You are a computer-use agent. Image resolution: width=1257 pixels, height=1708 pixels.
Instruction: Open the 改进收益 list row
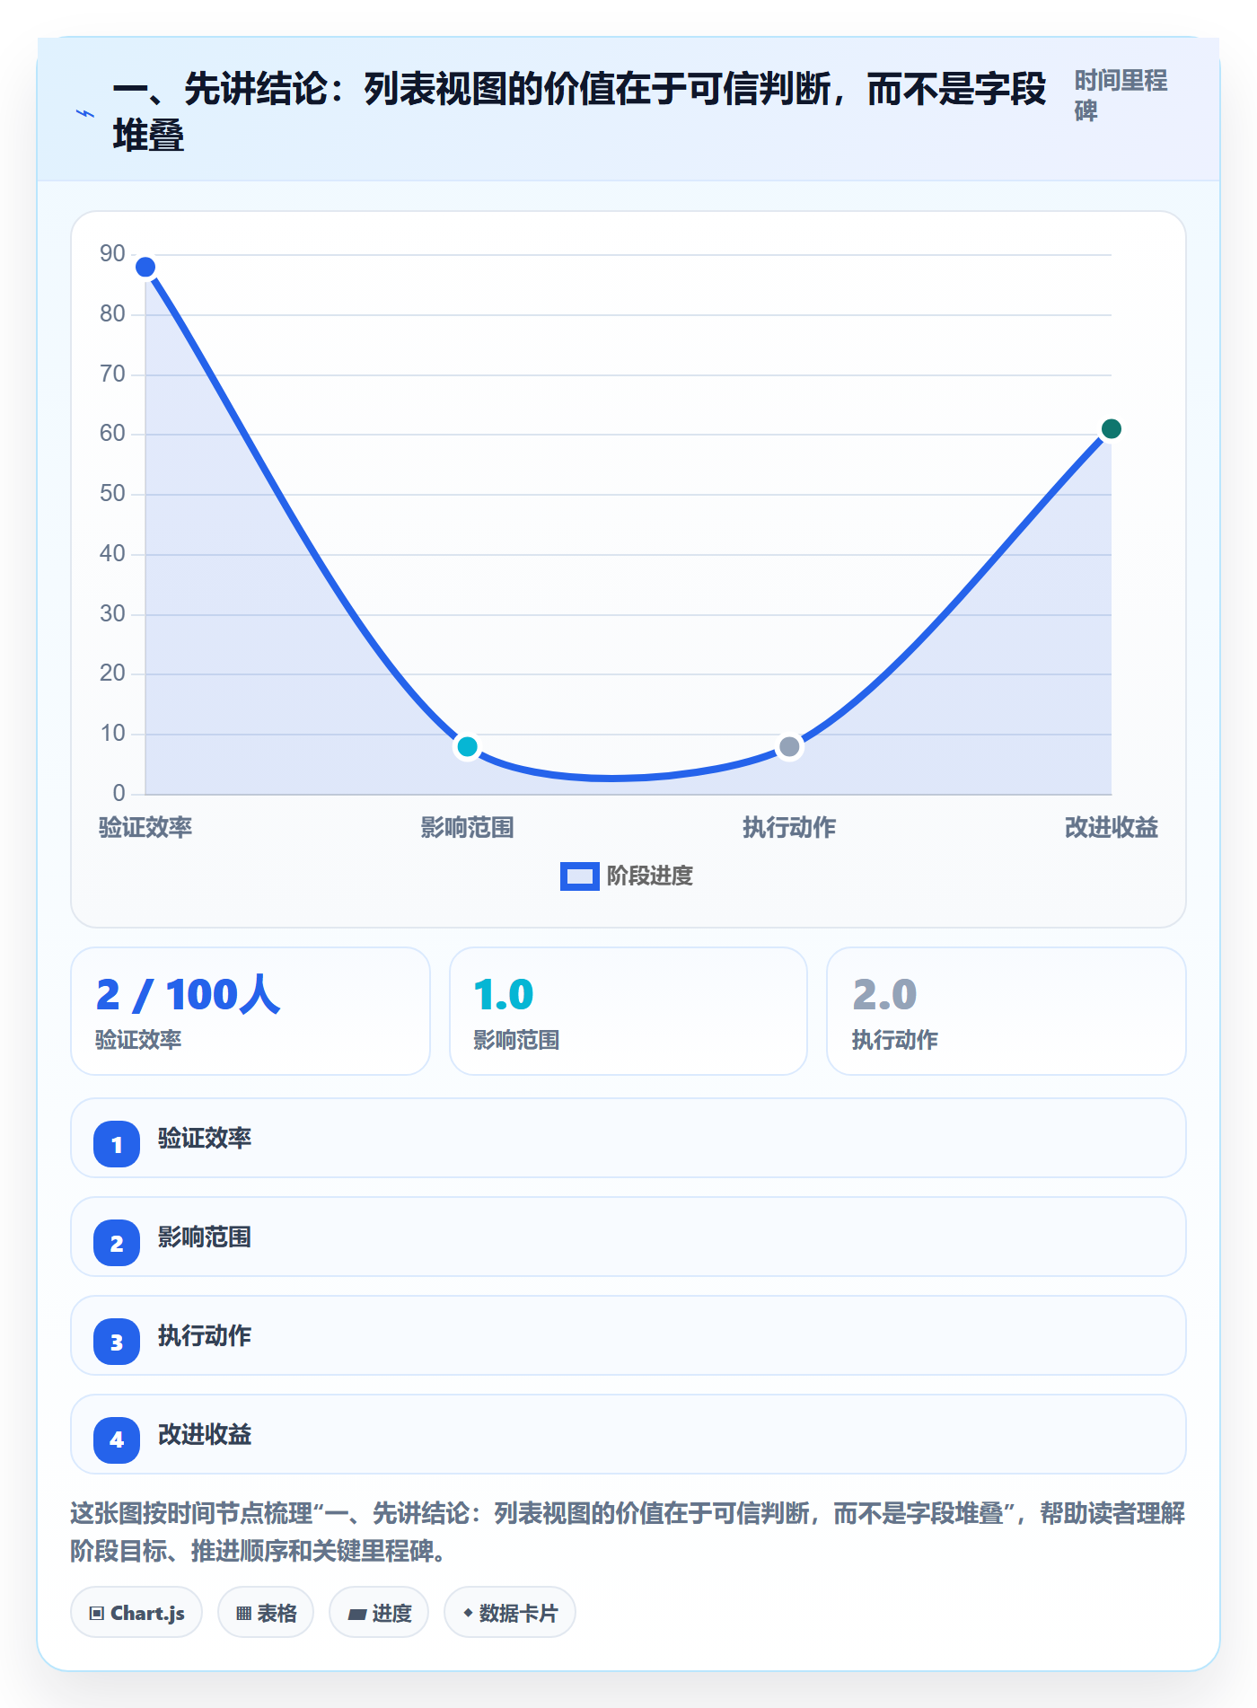click(628, 1434)
